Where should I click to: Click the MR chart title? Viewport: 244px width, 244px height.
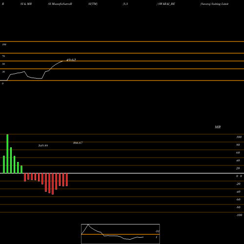coord(218,127)
